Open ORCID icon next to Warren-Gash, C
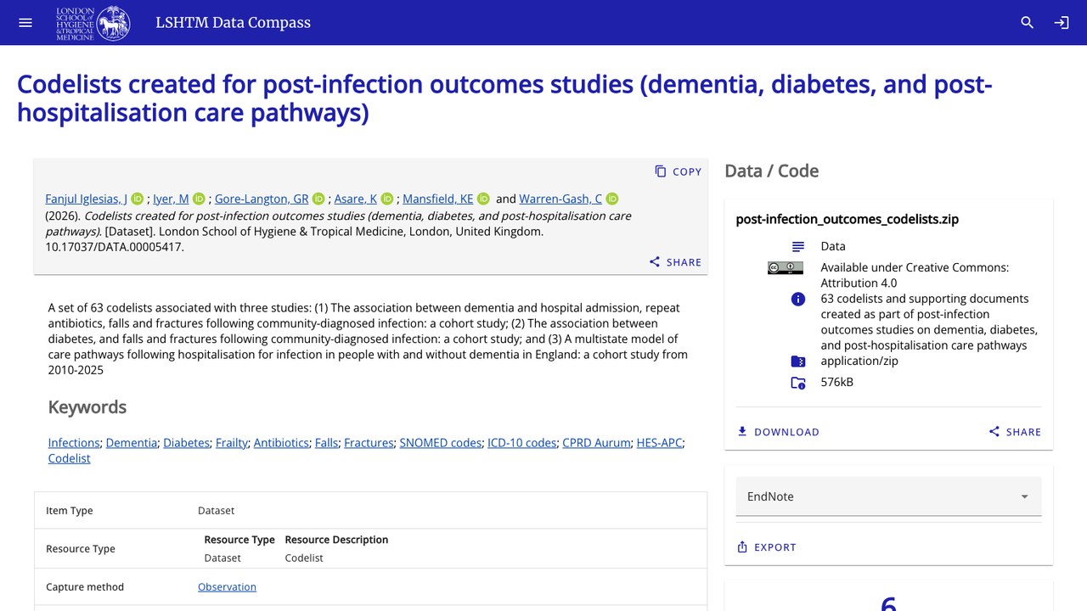Image resolution: width=1087 pixels, height=611 pixels. coord(612,199)
